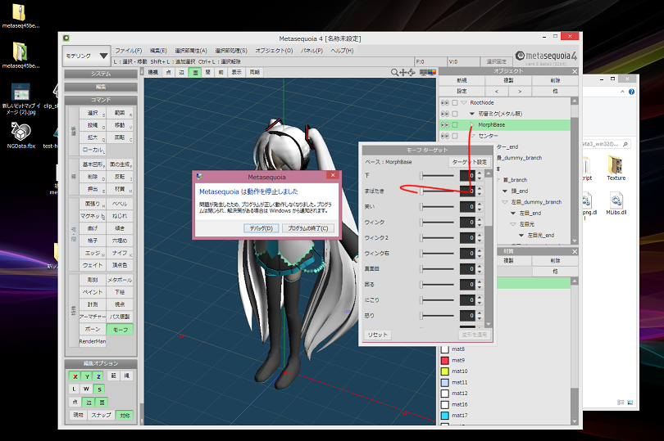
Task: Collapse the 左目_dummy_branch node
Action: pyautogui.click(x=505, y=202)
